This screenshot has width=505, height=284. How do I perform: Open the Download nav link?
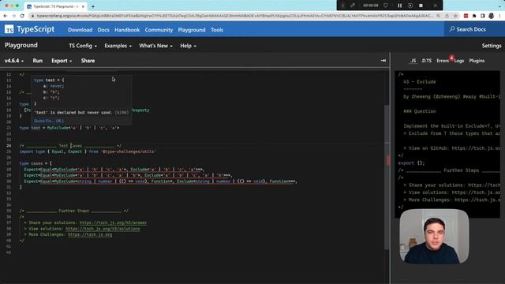80,30
